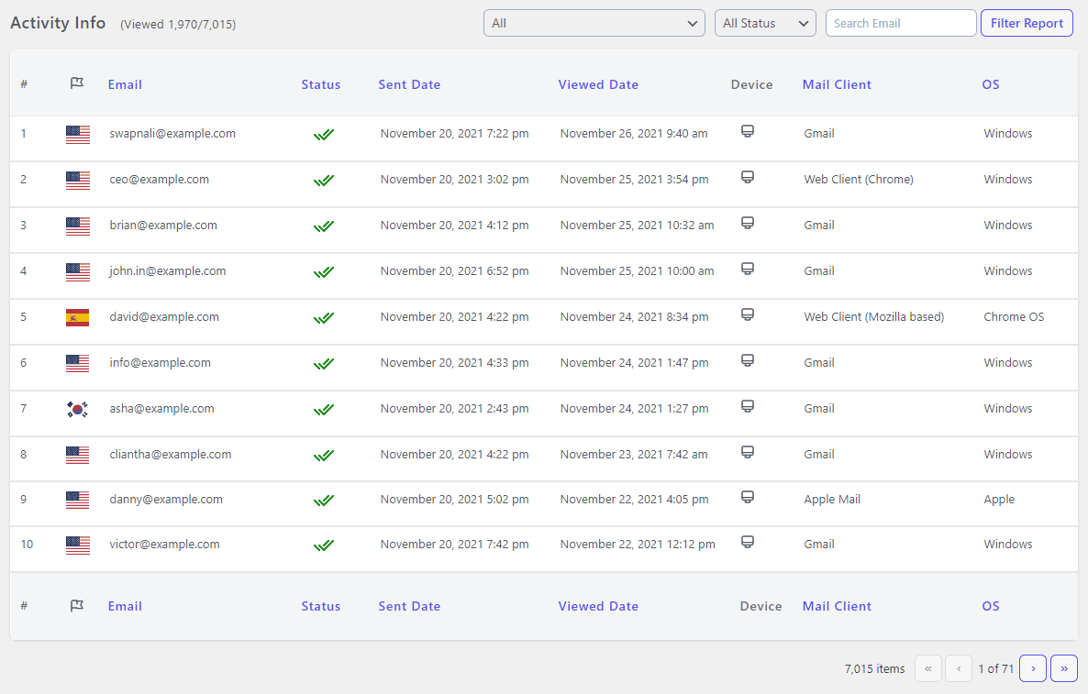Viewport: 1088px width, 694px height.
Task: Click 'November 20, 2021 7:42 pm' sent date
Action: click(x=454, y=545)
